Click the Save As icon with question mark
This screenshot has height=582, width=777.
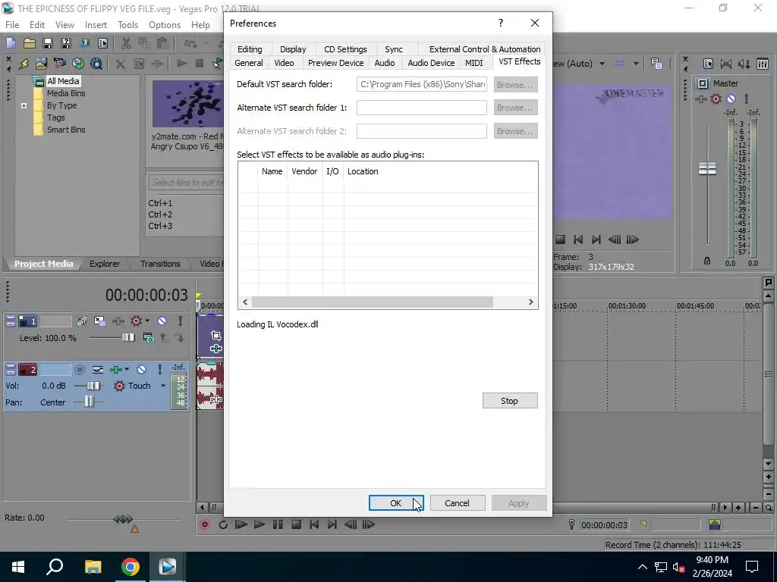point(66,43)
